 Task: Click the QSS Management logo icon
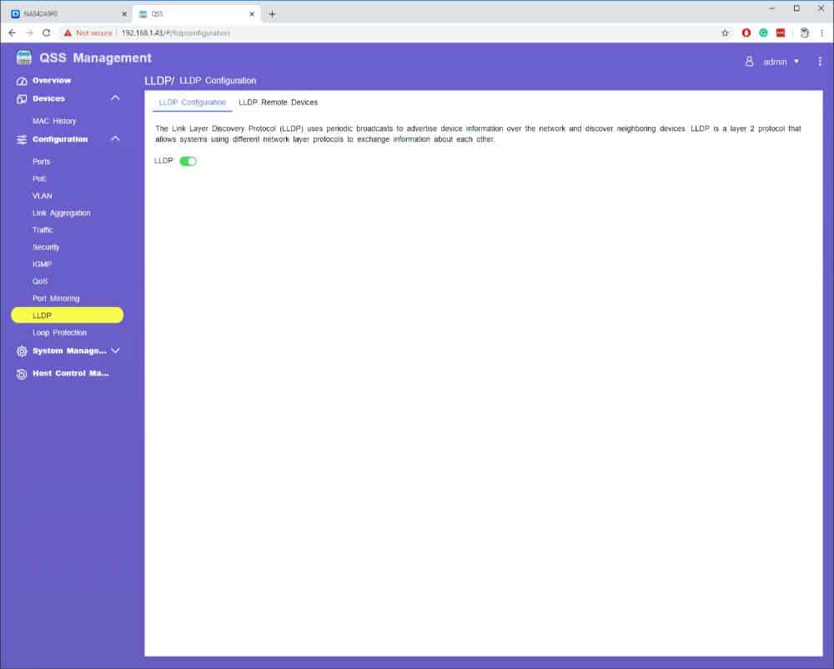point(24,58)
